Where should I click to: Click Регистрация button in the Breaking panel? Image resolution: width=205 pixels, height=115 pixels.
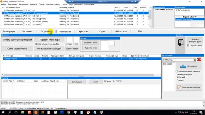77,82
